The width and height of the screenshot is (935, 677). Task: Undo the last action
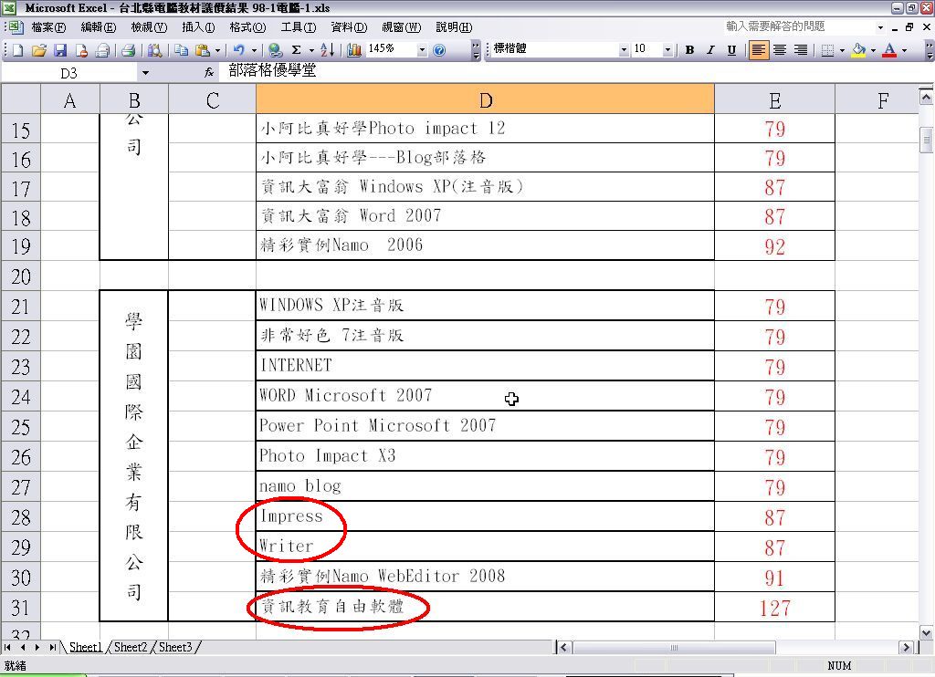point(238,51)
